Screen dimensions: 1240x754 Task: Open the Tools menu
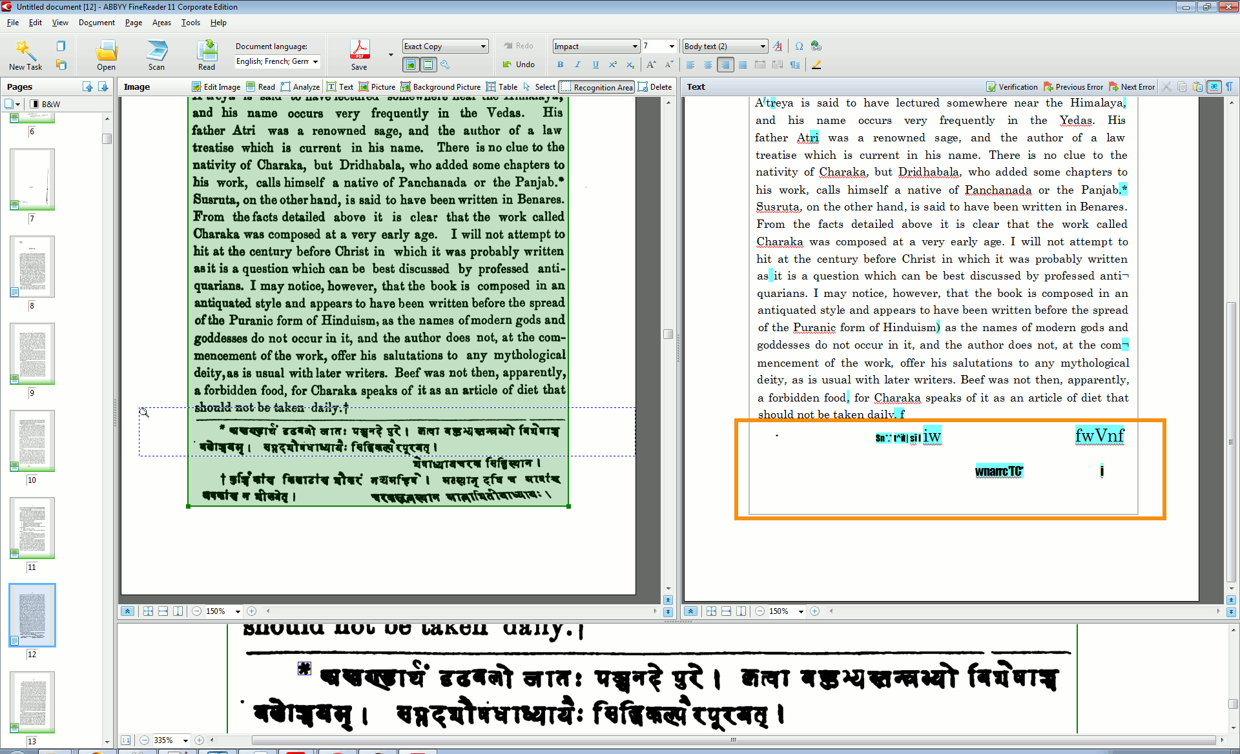point(191,22)
